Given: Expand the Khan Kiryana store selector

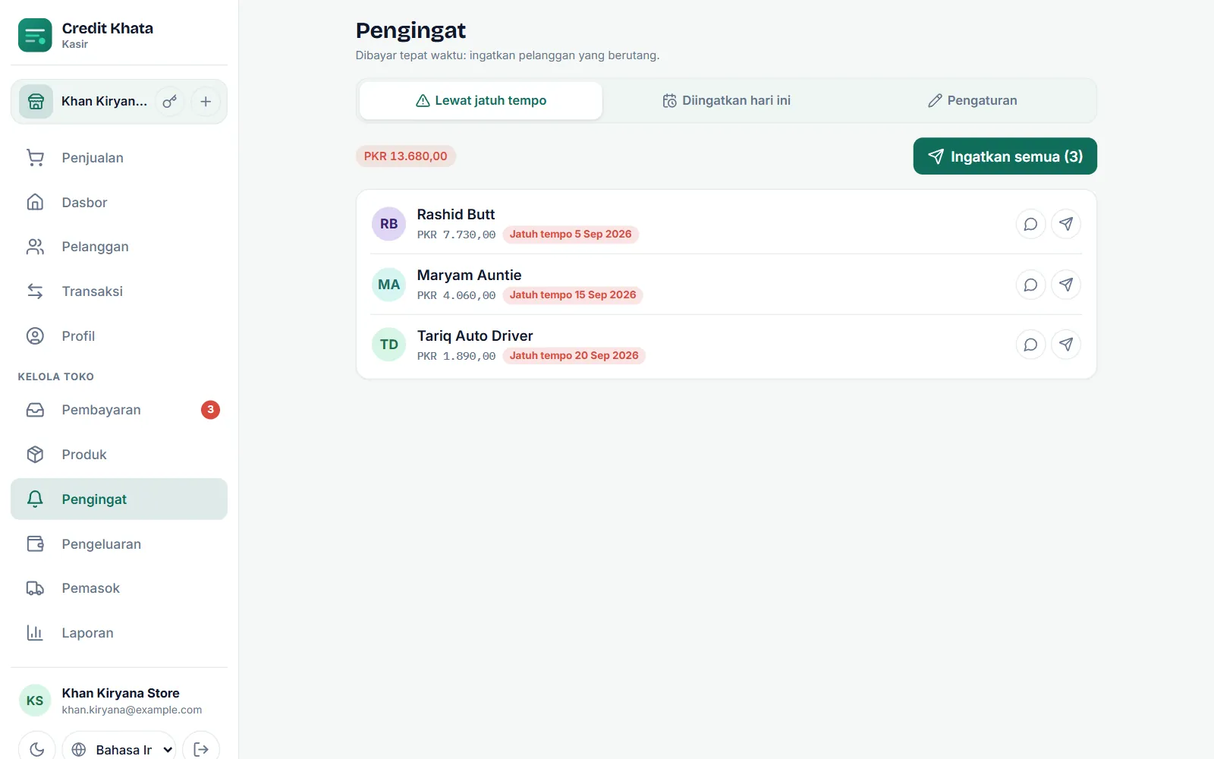Looking at the screenshot, I should click(85, 102).
